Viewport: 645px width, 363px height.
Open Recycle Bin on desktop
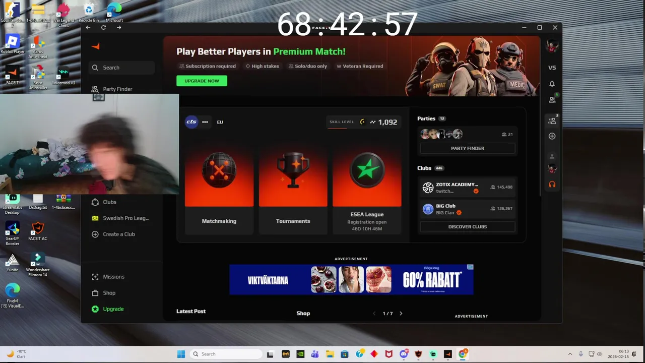tap(89, 14)
